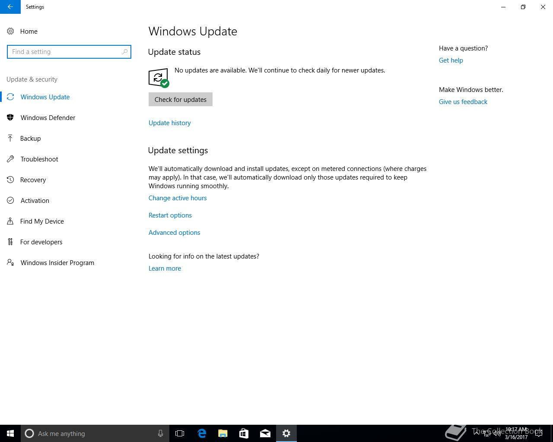Click 'No updates are available' status text
Viewport: 553px width, 442px height.
tap(280, 70)
